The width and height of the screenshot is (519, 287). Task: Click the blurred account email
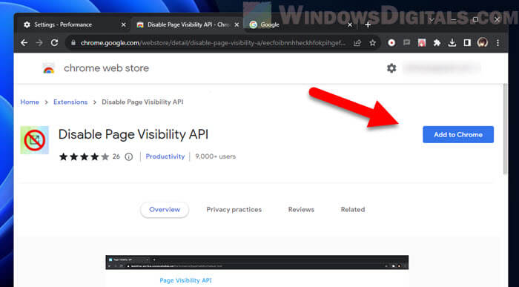(x=442, y=68)
